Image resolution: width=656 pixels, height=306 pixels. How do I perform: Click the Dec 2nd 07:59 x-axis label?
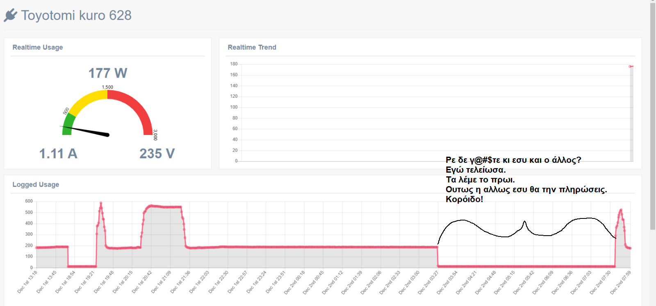click(621, 282)
